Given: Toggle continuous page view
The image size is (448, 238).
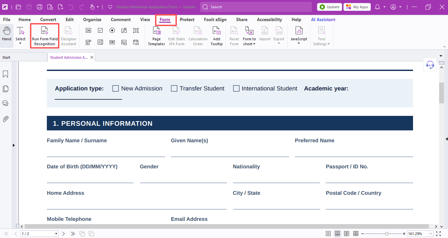Looking at the screenshot, I should (337, 234).
